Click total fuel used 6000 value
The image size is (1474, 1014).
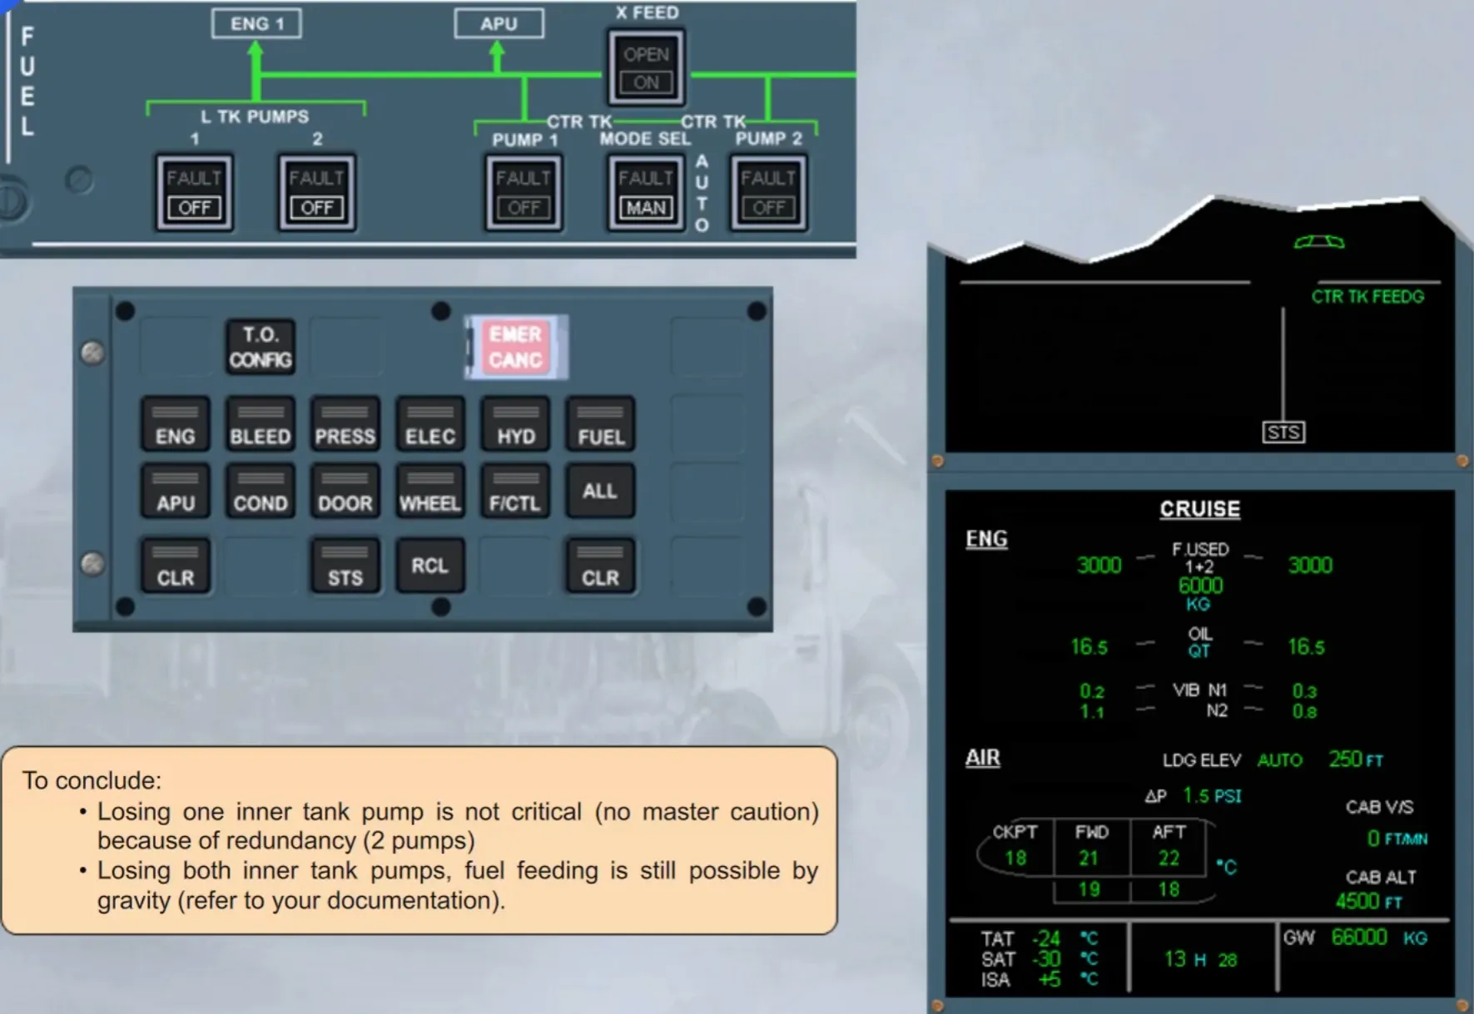click(1200, 586)
